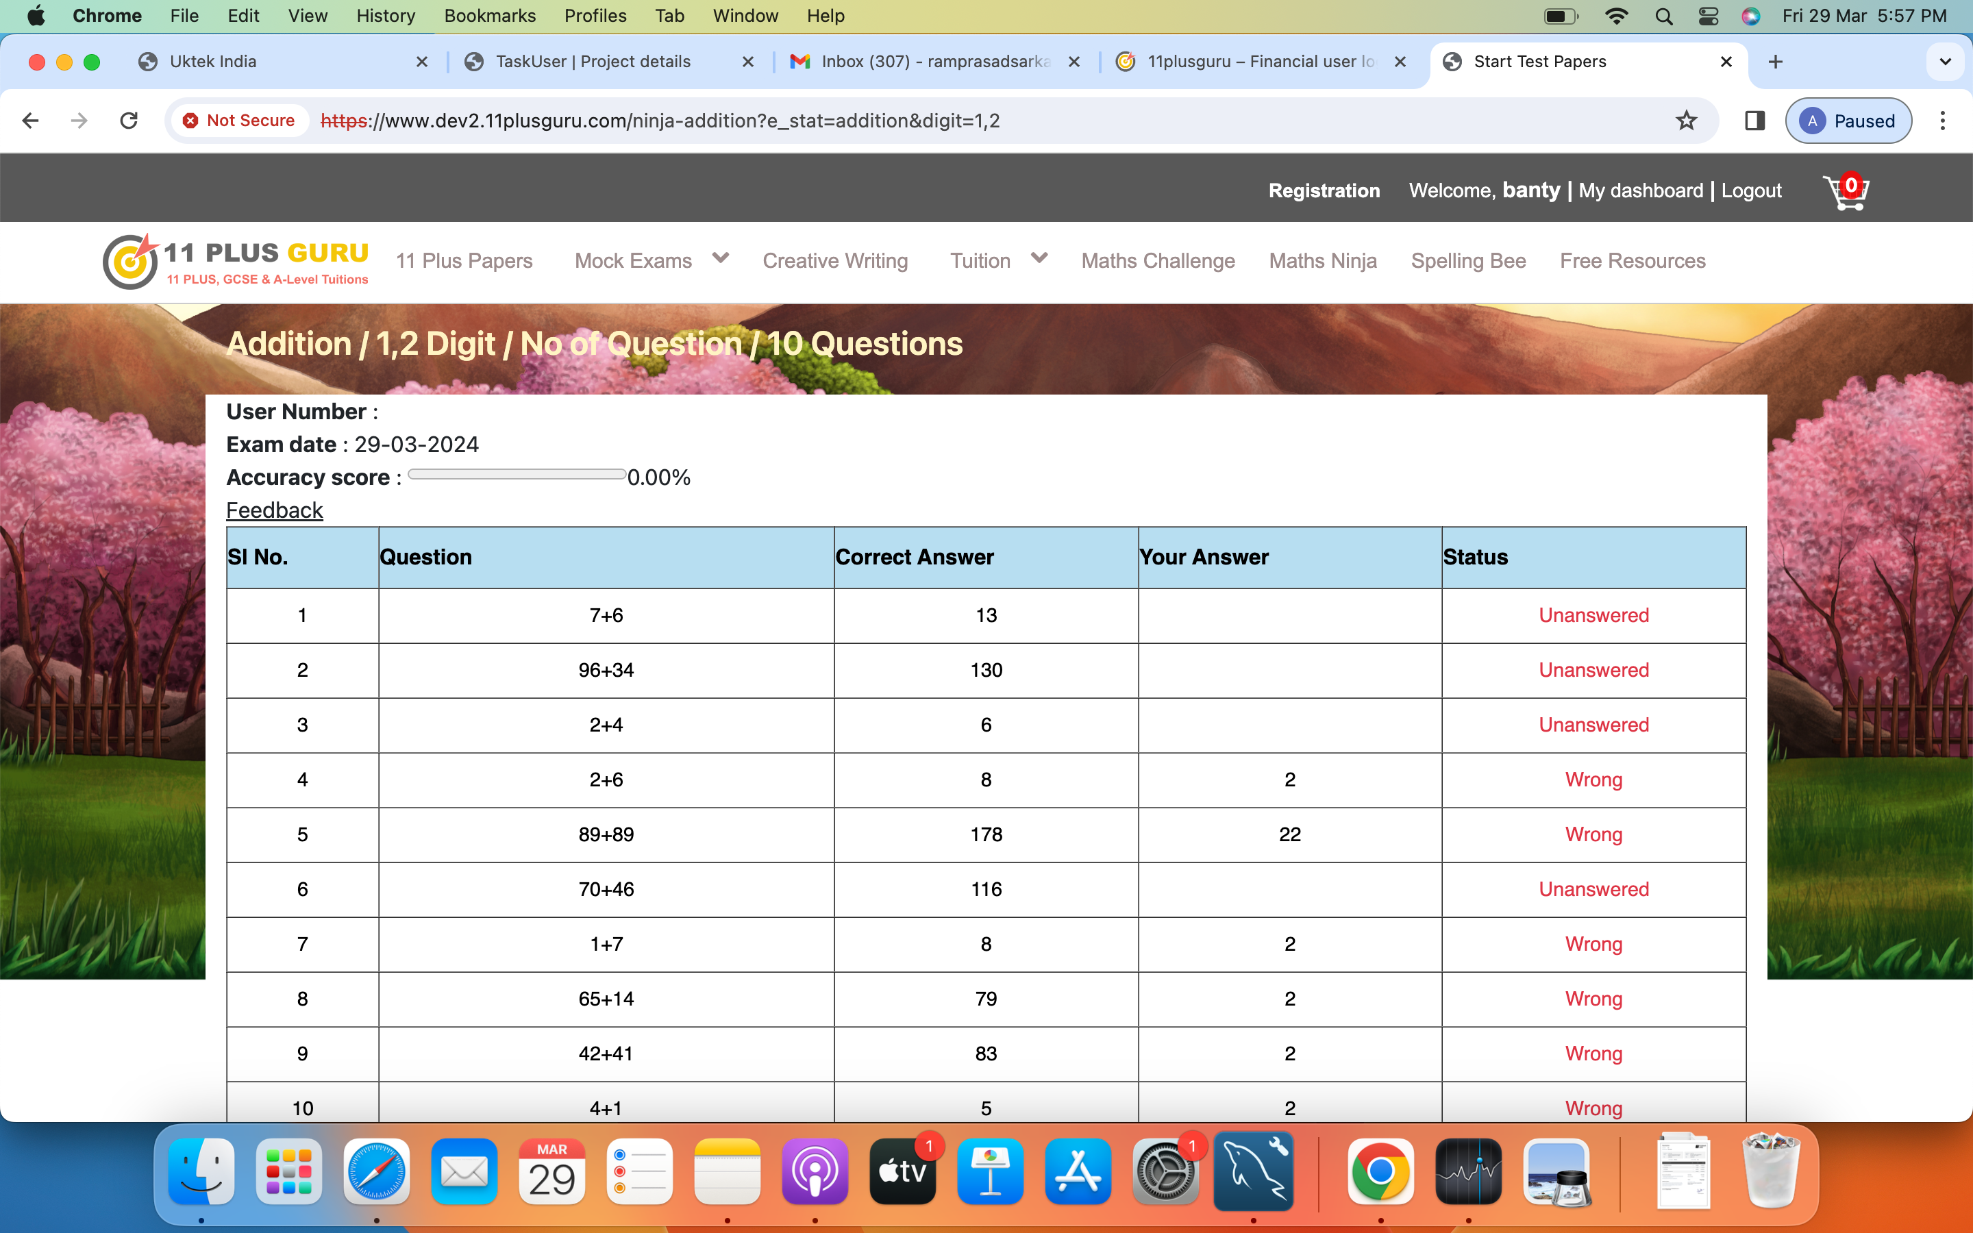
Task: Open Safari from the dock
Action: [376, 1172]
